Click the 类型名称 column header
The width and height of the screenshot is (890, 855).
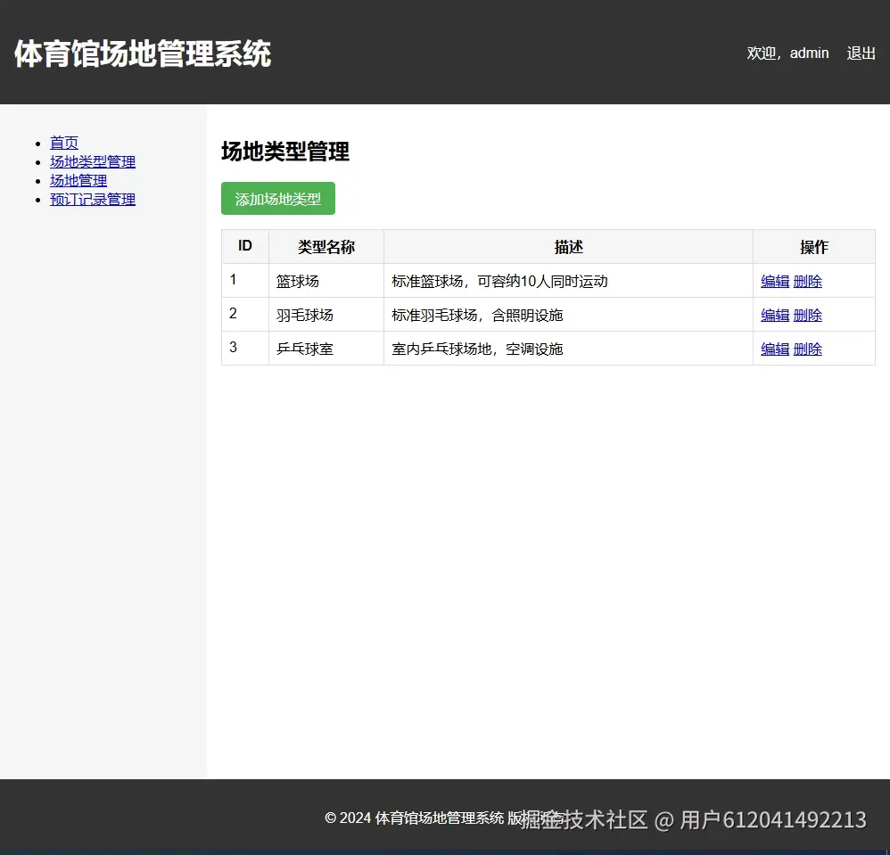coord(326,246)
